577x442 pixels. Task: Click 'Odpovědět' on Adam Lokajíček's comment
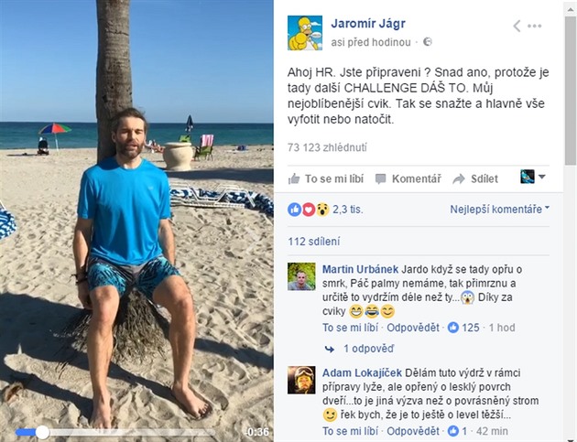(413, 431)
